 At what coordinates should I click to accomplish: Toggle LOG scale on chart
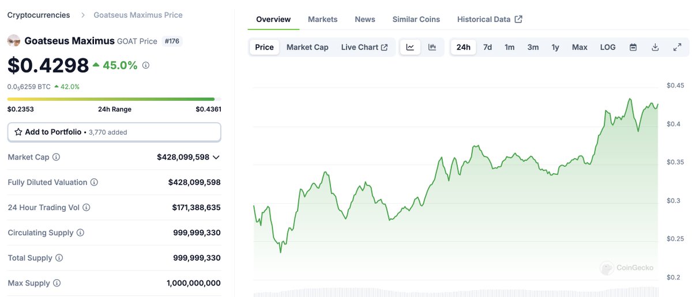(608, 47)
